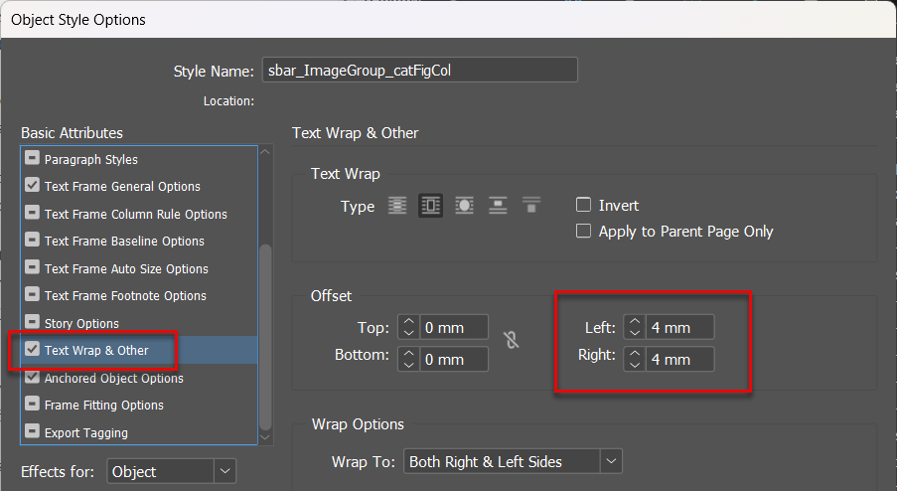Click the Right offset field

(x=679, y=360)
